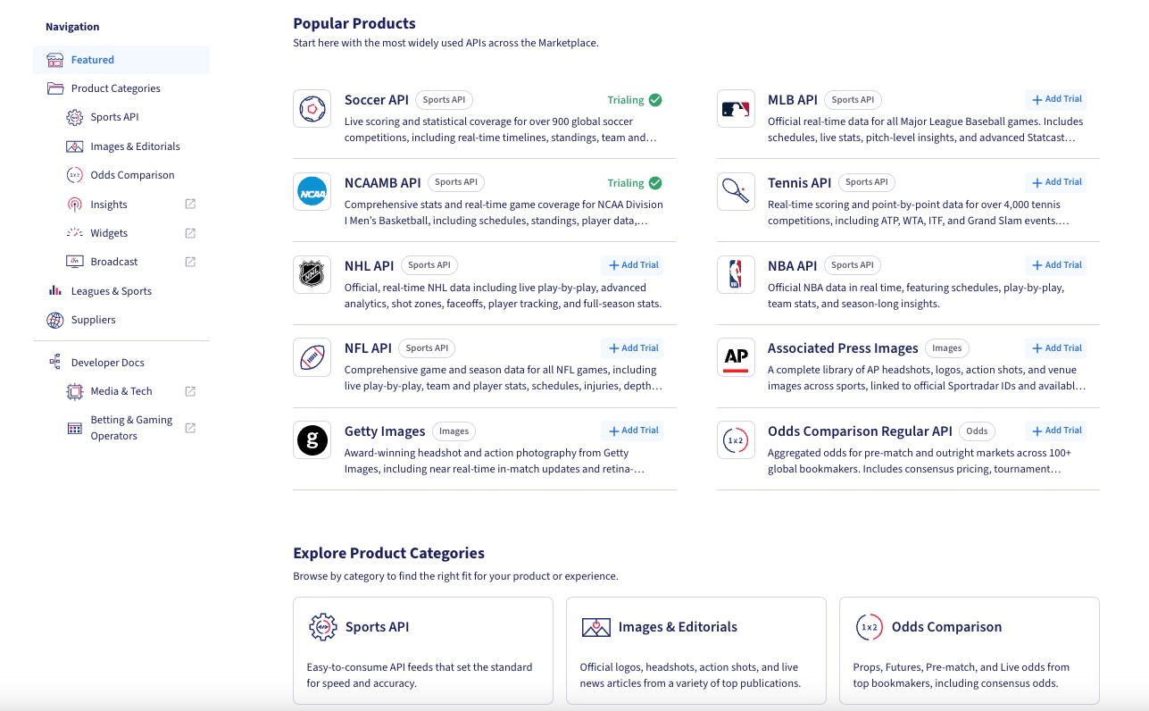The image size is (1149, 711).
Task: Add Trial for Associated Press Images
Action: (x=1056, y=348)
